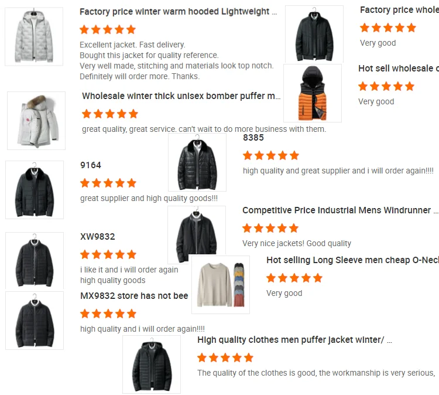Screen dimensions: 439x395
Task: View the beige sweater product image
Action: [221, 285]
